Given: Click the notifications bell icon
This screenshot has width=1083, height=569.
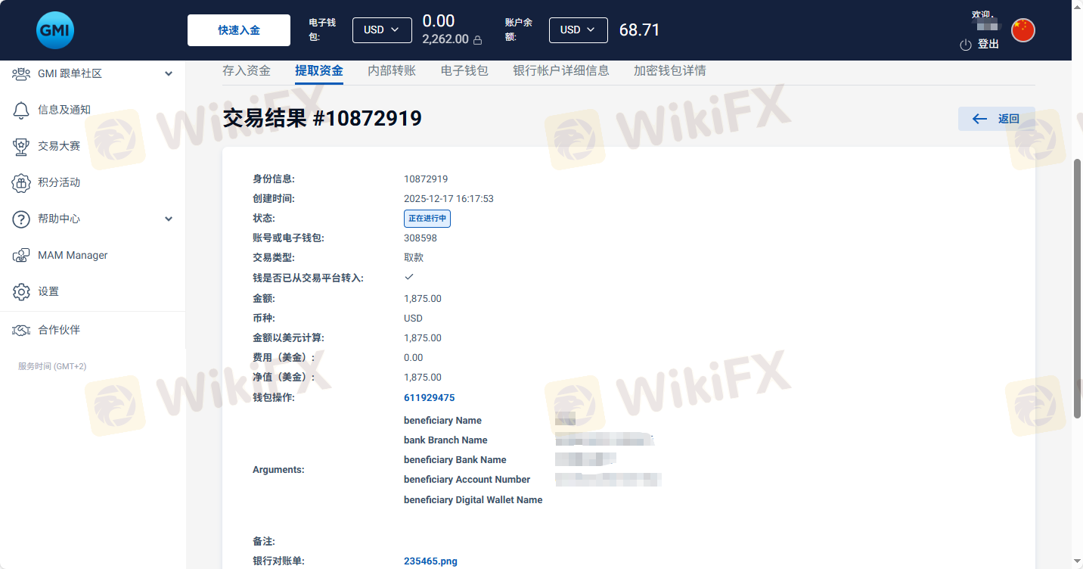Looking at the screenshot, I should coord(21,110).
